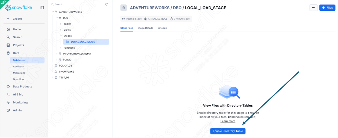Click the Create plus icon
This screenshot has height=138, width=338.
point(8,19)
